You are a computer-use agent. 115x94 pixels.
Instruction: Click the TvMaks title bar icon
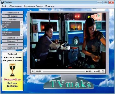tap(2, 2)
